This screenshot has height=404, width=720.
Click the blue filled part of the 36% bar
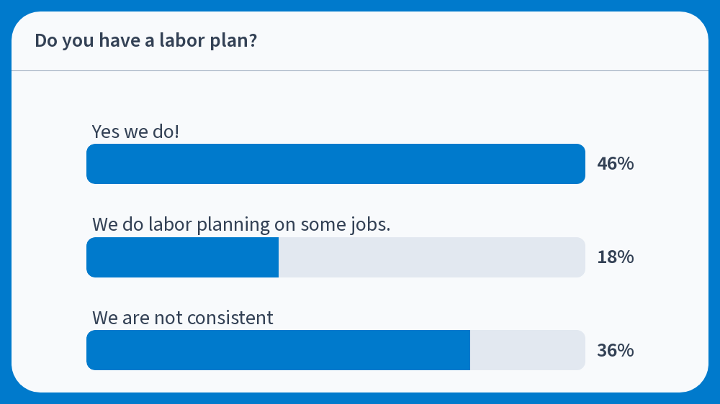278,350
